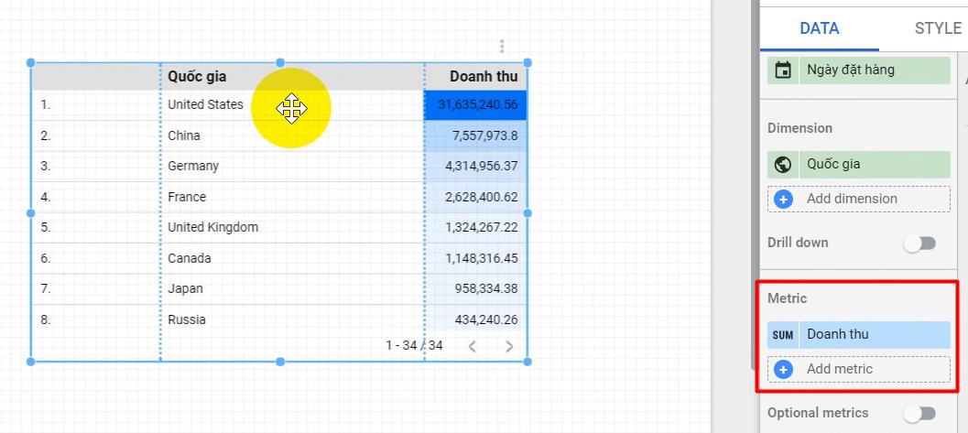Viewport: 968px width, 433px height.
Task: Click the China table cell
Action: click(184, 135)
